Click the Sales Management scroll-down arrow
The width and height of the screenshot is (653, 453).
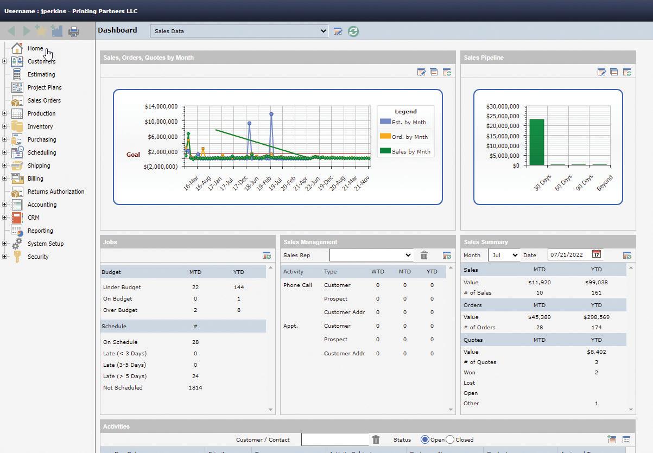point(451,410)
